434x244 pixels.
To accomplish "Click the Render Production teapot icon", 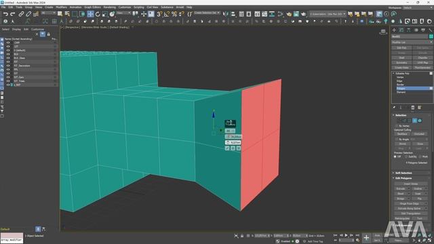I will 304,14.
